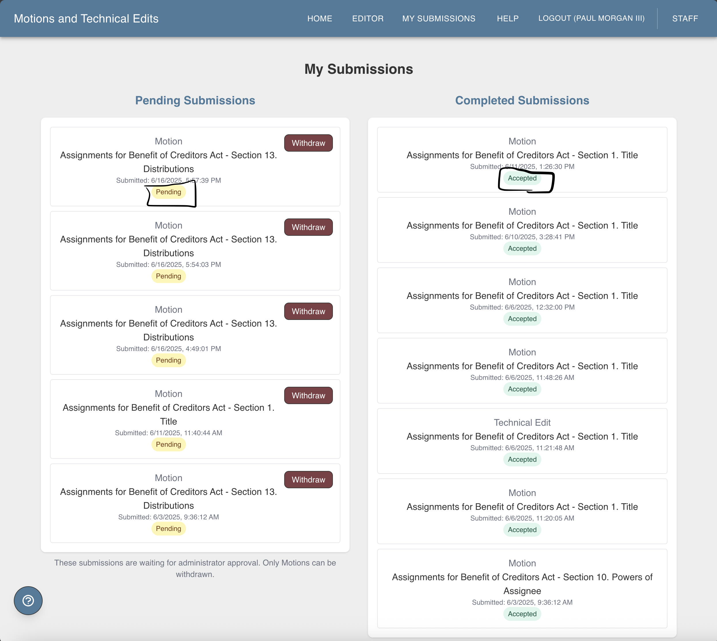Click Pending badge on 9:36:12 AM Distributions motion
Screen dimensions: 717x641
pos(168,529)
